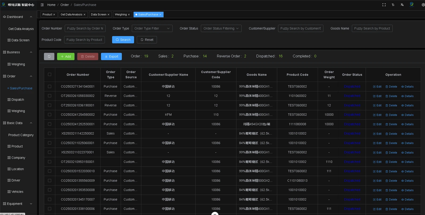Toggle the sidebar collapse hamburger icon

pos(42,5)
